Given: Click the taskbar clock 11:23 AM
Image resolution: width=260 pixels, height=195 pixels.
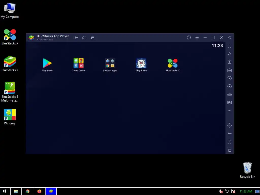Looking at the screenshot, I should [246, 191].
